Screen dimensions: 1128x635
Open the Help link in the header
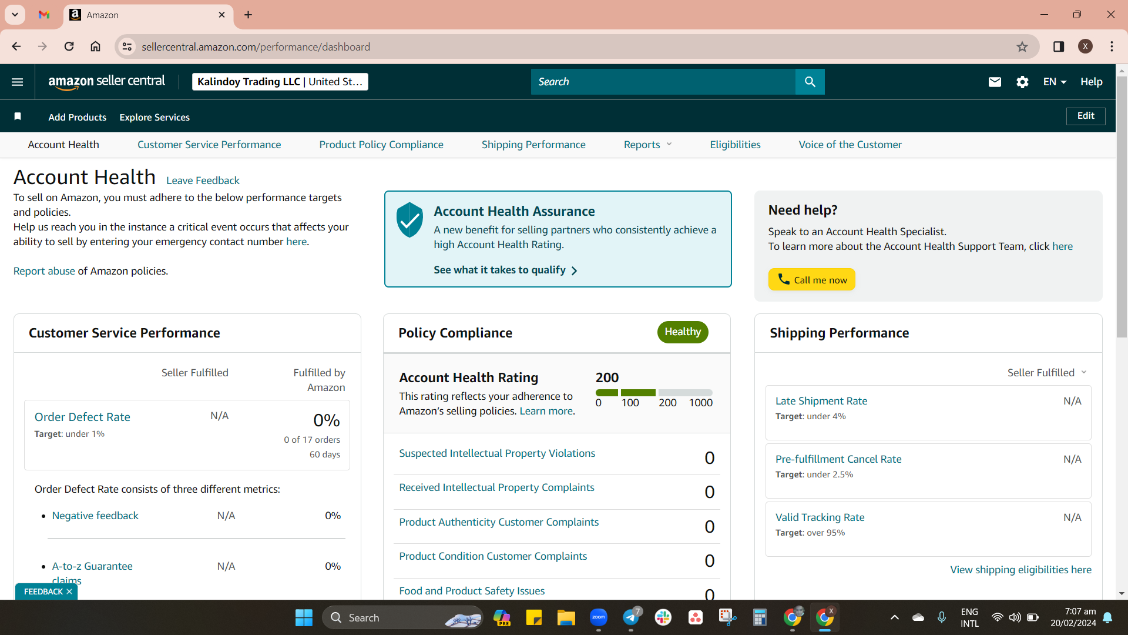(x=1091, y=82)
